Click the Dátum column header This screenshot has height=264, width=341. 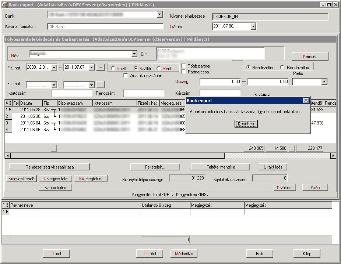click(31, 103)
